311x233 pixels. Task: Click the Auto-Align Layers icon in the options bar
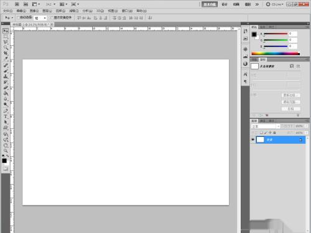(x=150, y=18)
